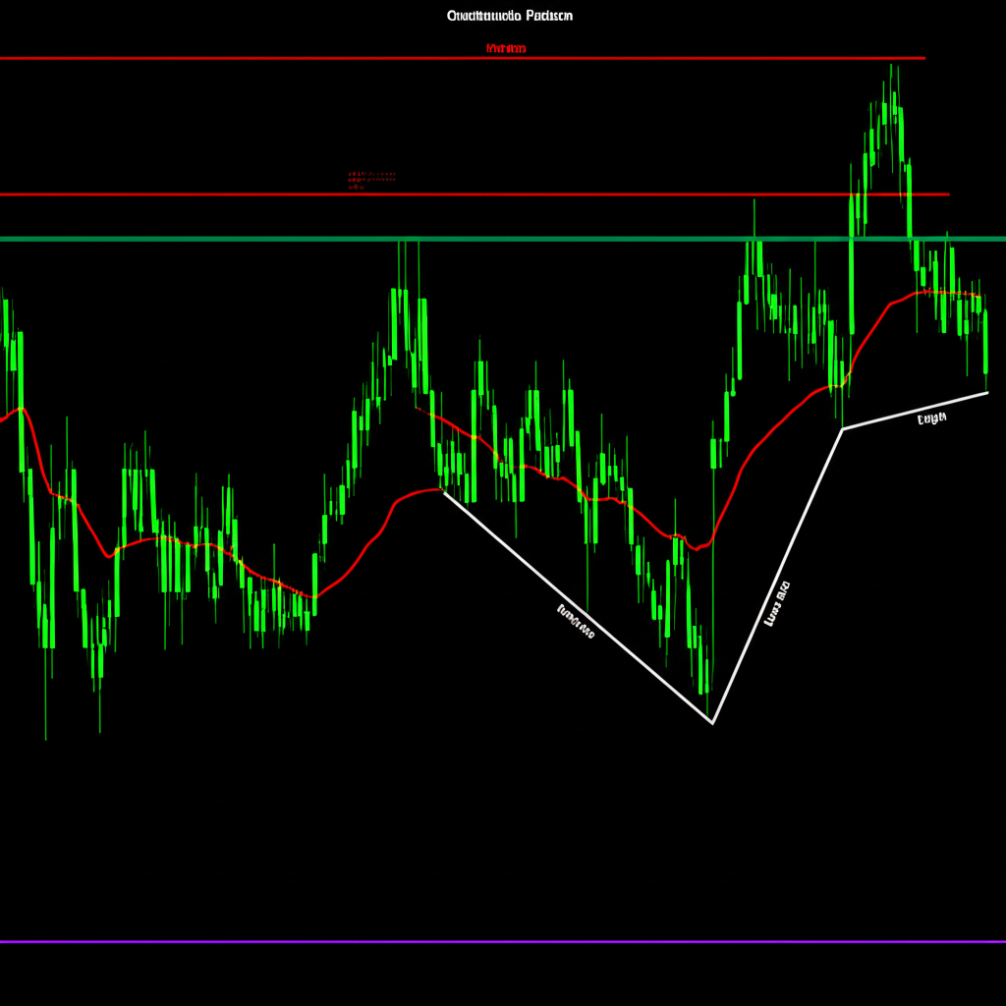Select the red resistance label under the title
The height and width of the screenshot is (1006, 1006).
pos(508,46)
